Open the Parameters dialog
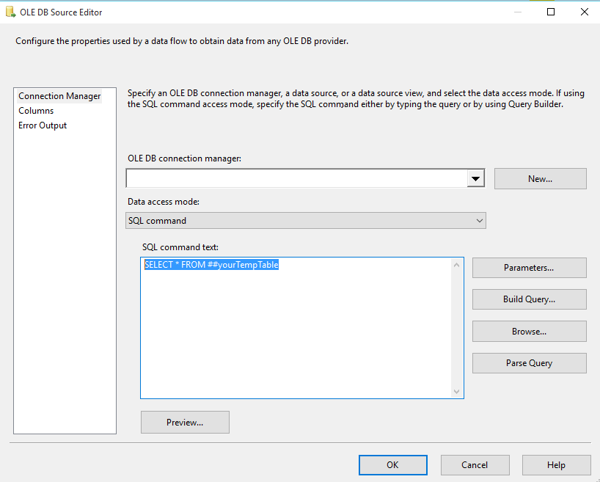600x482 pixels. pos(529,267)
